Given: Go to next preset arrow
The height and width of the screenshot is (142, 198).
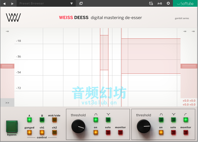Looking at the screenshot, I should pos(12,4).
